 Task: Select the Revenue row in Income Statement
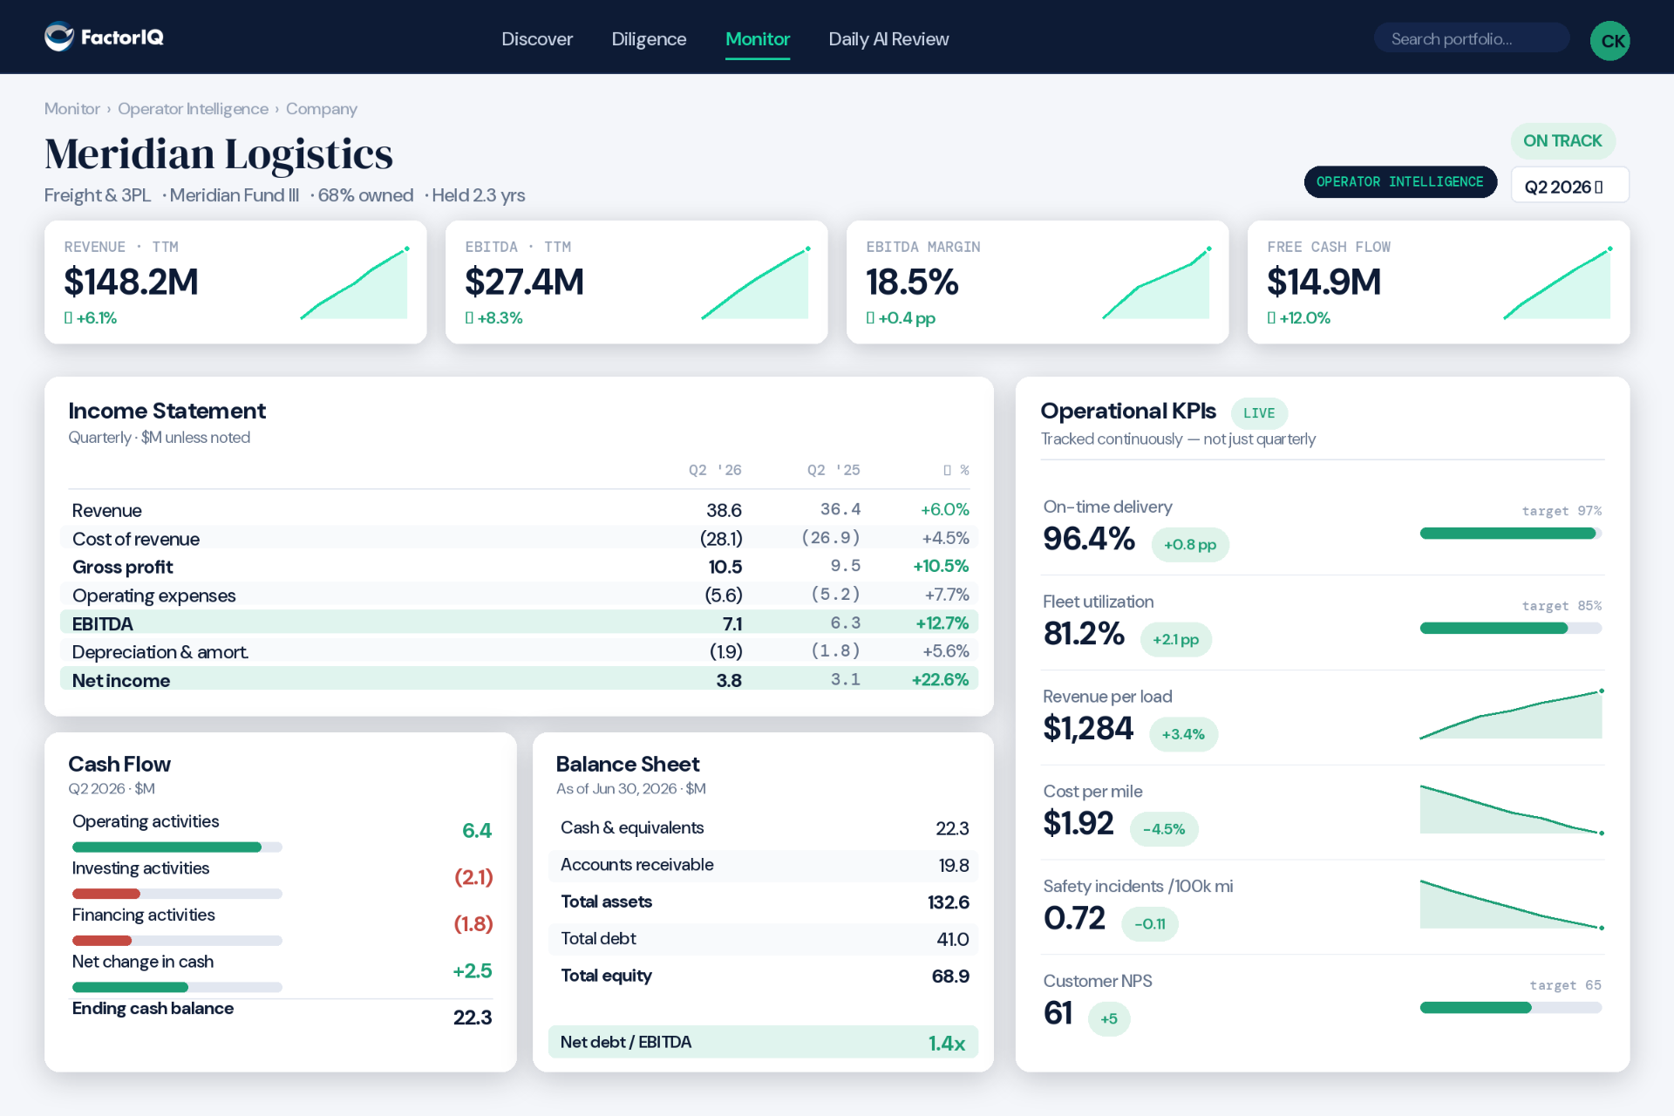(x=520, y=510)
